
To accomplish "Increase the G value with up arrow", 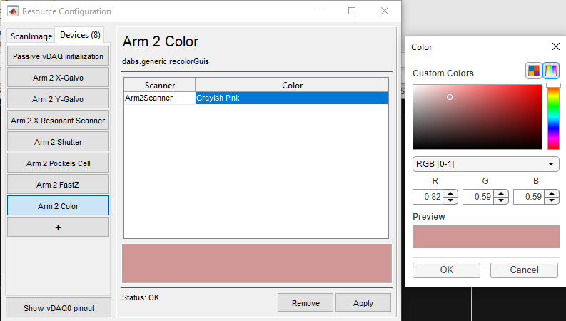I will coord(501,194).
